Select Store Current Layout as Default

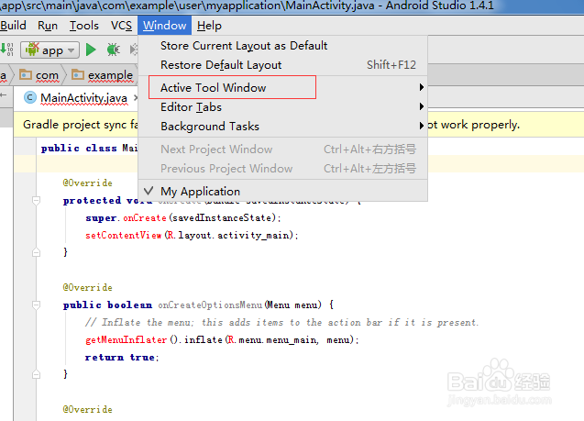pyautogui.click(x=282, y=46)
